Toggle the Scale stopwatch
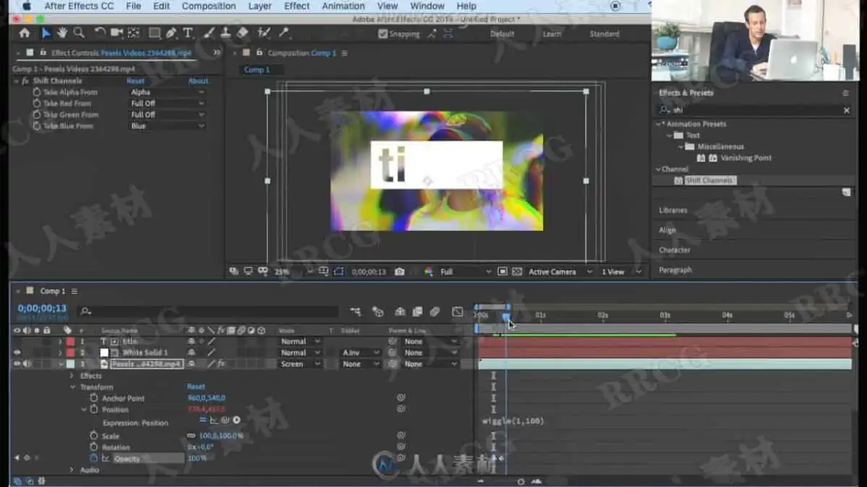This screenshot has height=487, width=867. [x=93, y=436]
